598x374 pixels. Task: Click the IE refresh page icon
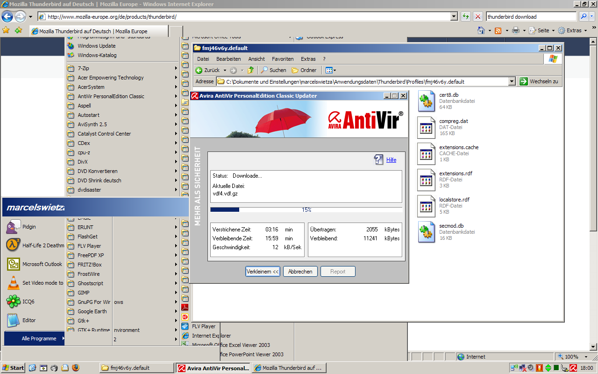466,16
